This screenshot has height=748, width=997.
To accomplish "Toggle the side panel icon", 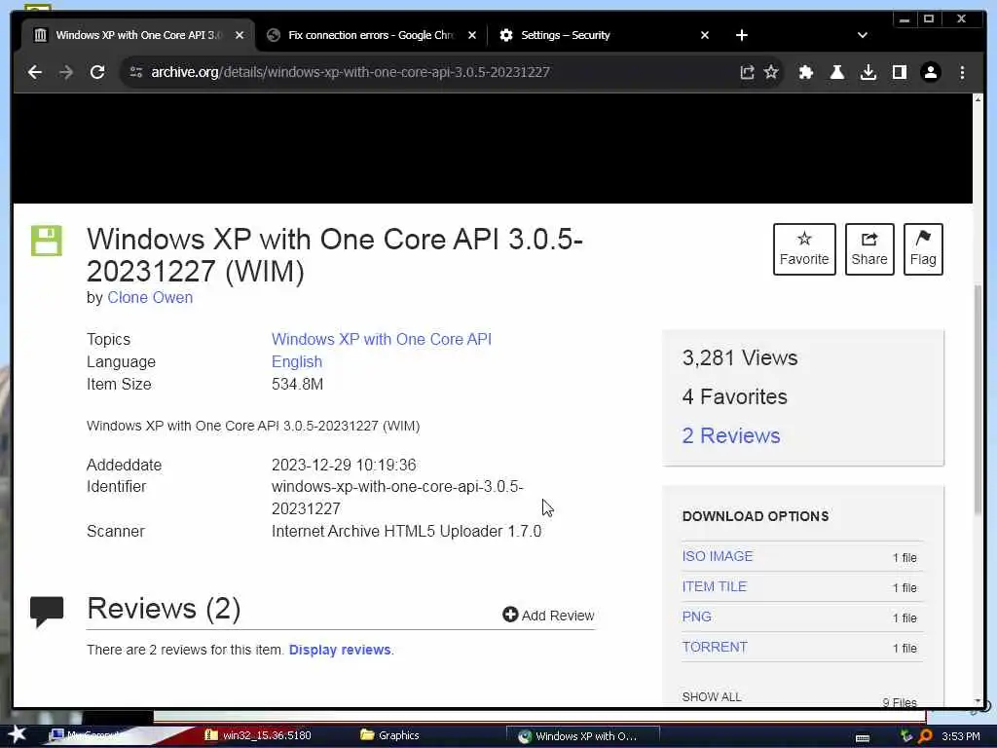I will tap(899, 72).
